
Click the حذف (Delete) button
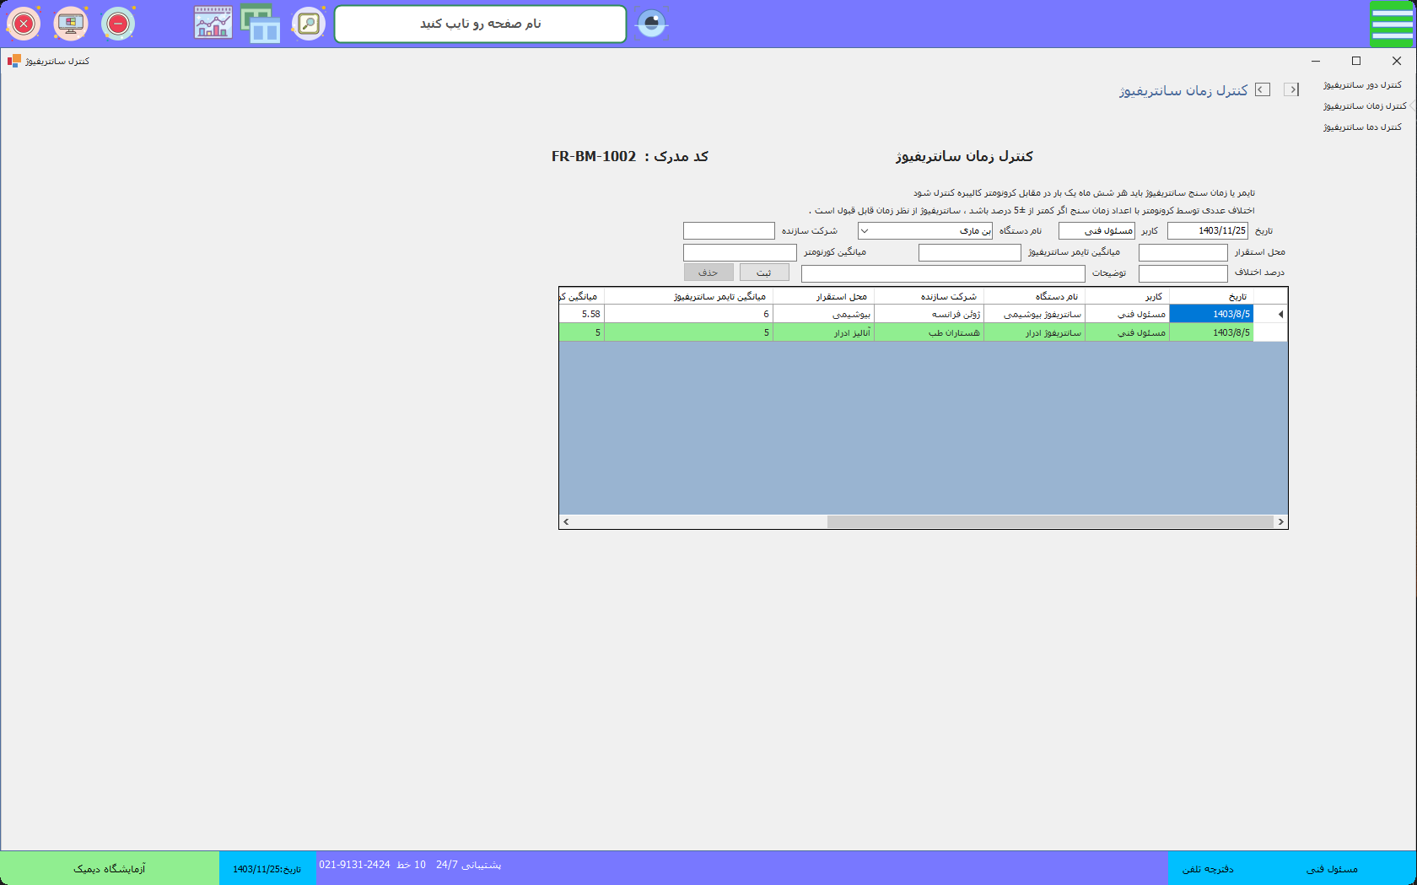coord(708,273)
